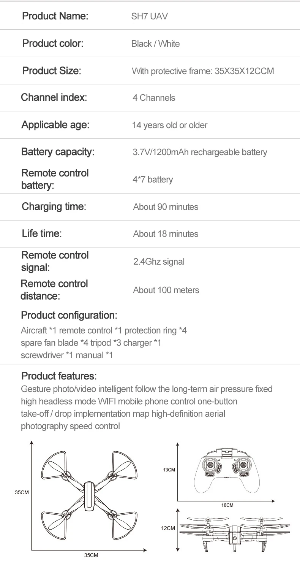Screen dimensions: 300x584
Task: Click the controller's left joystick
Action: (x=211, y=465)
